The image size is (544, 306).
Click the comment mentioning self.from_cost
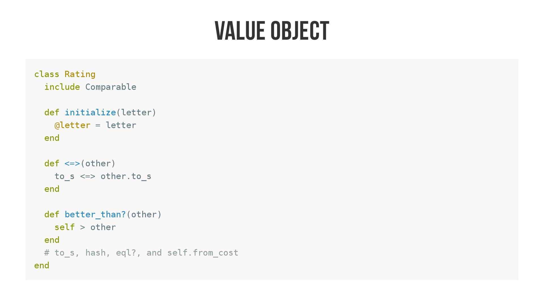click(x=141, y=253)
